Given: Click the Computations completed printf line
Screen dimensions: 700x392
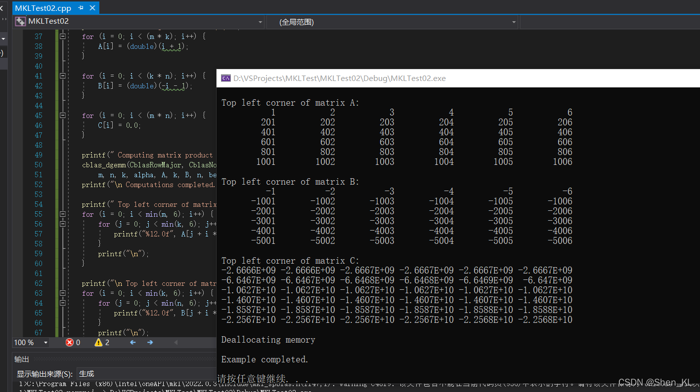Looking at the screenshot, I should (148, 185).
